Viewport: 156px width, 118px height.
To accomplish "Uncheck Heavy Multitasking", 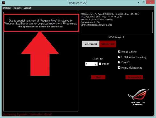I will [x=119, y=68].
